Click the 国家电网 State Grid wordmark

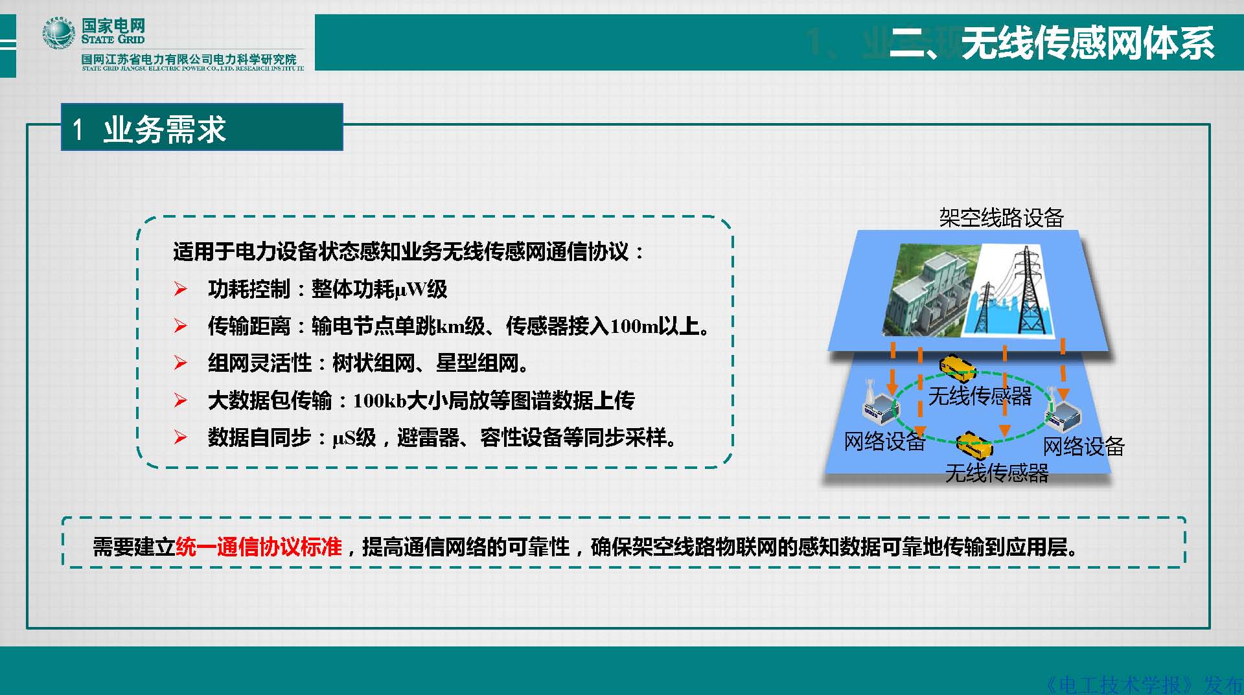(x=113, y=30)
